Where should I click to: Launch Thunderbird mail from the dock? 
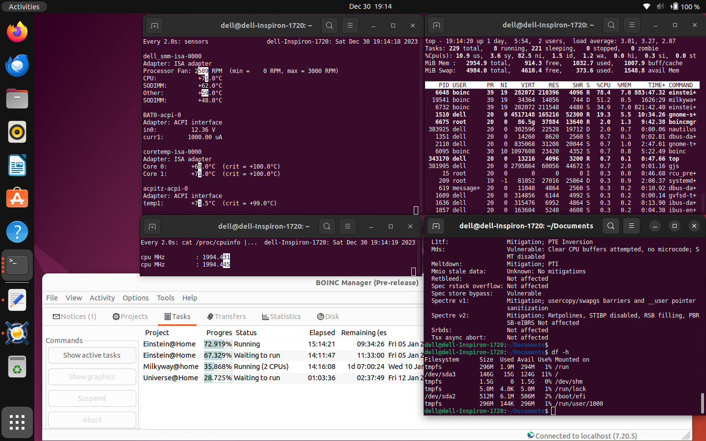click(17, 66)
